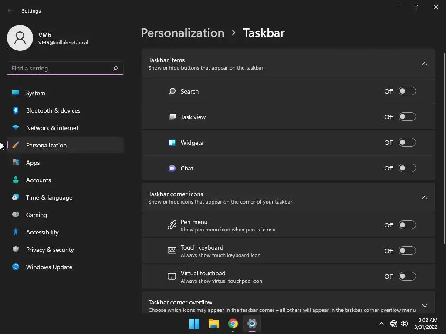Click the Privacy & security shield icon

point(16,250)
